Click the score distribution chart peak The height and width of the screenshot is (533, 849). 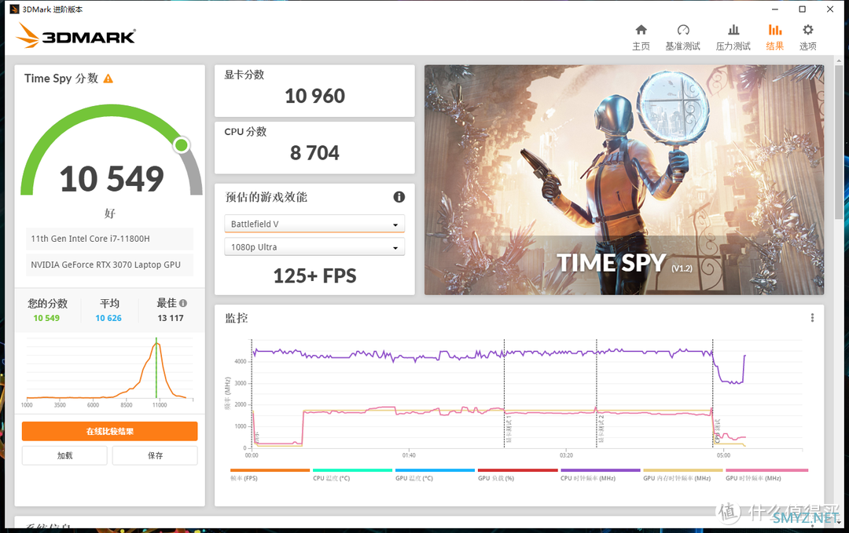(156, 344)
